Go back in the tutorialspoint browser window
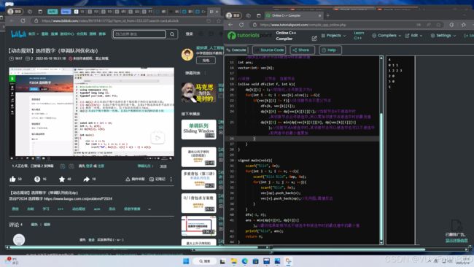The image size is (474, 267). (230, 25)
